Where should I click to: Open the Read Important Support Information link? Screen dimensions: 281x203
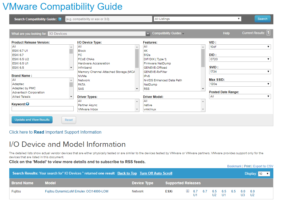coord(55,132)
